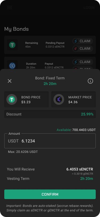Click Max: 20.6206 USDT label
Screen dimensions: 100x217
(23, 152)
